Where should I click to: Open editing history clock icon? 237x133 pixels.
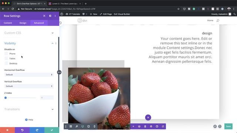coord(157,126)
